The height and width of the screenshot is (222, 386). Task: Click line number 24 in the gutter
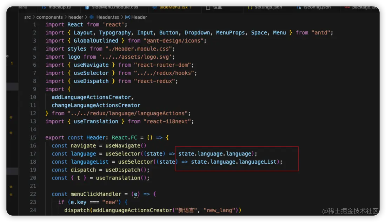coord(33,210)
